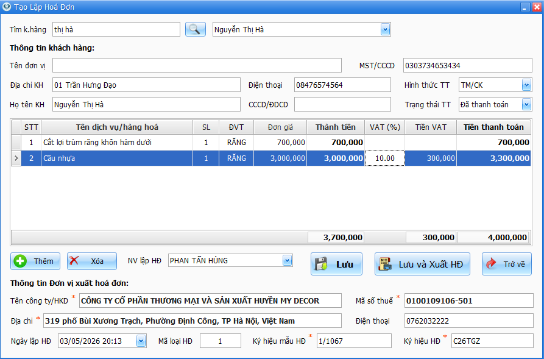
Task: Click the red X Xóa button
Action: [x=92, y=261]
